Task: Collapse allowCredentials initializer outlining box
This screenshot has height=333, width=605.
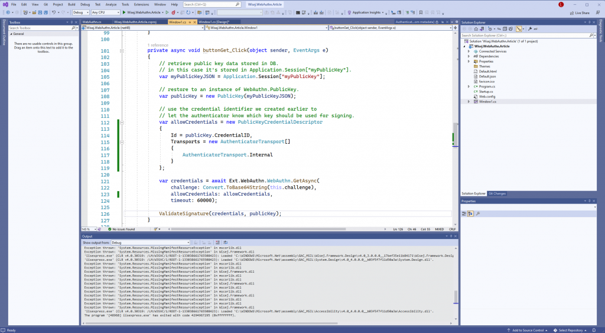Action: (122, 122)
